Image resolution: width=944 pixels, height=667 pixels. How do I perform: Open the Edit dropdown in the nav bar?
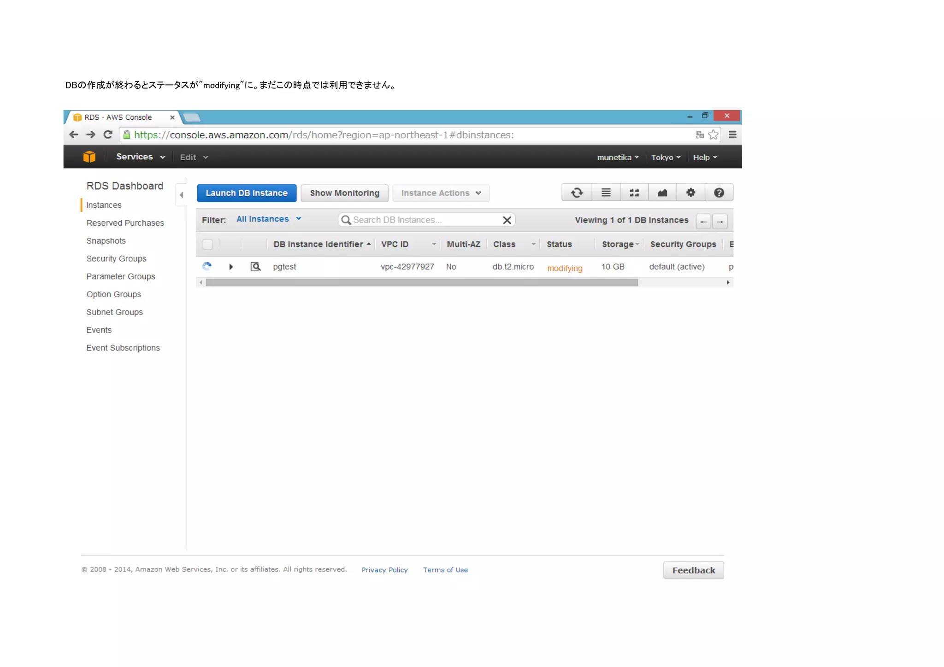click(x=194, y=157)
